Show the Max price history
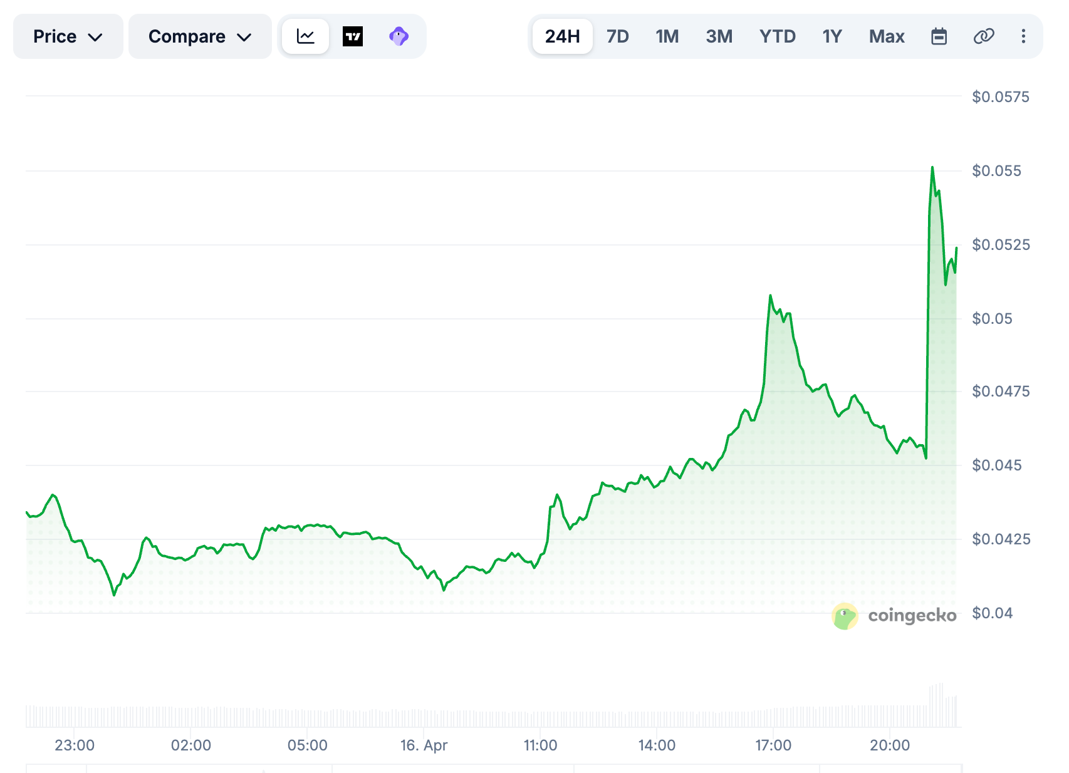The width and height of the screenshot is (1069, 773). tap(887, 36)
